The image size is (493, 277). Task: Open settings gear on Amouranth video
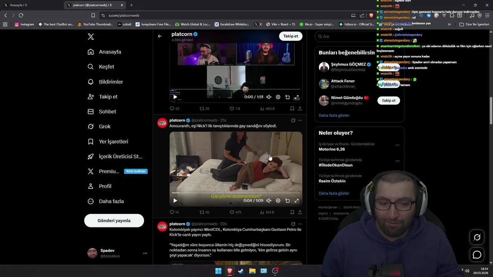coord(278,200)
